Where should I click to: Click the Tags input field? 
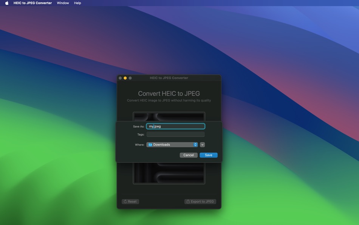(176, 134)
